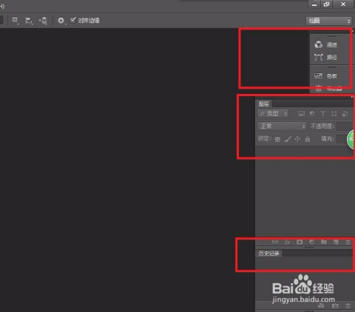The image size is (355, 312).
Task: Select the 历史记录 history tab
Action: coord(268,254)
